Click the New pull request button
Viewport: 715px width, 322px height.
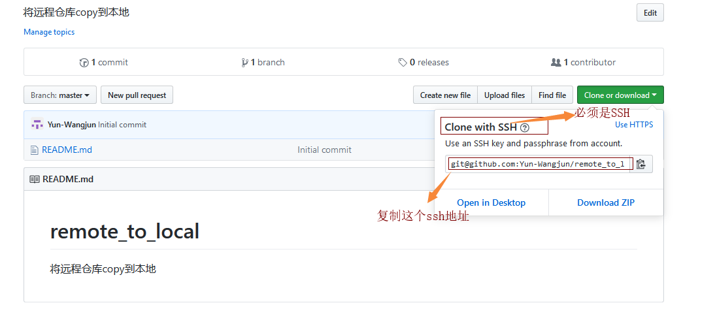(137, 95)
